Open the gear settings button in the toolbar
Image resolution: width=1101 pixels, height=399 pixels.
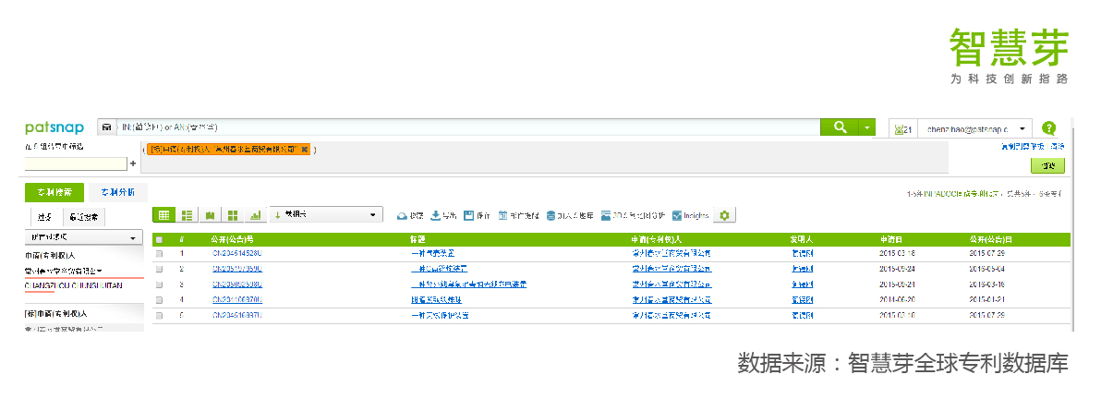coord(725,215)
